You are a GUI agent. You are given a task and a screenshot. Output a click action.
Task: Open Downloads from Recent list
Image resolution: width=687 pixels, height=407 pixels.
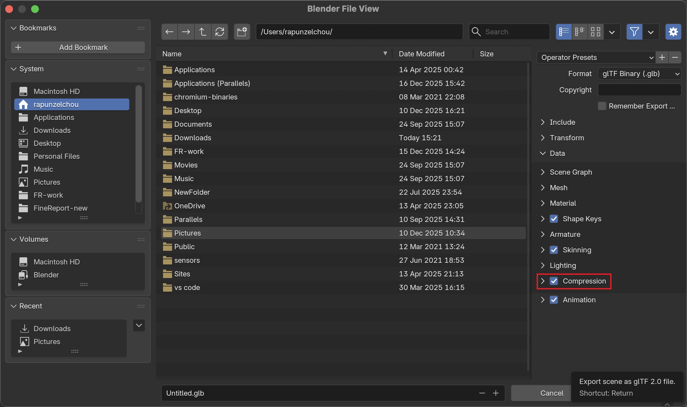[x=69, y=329]
